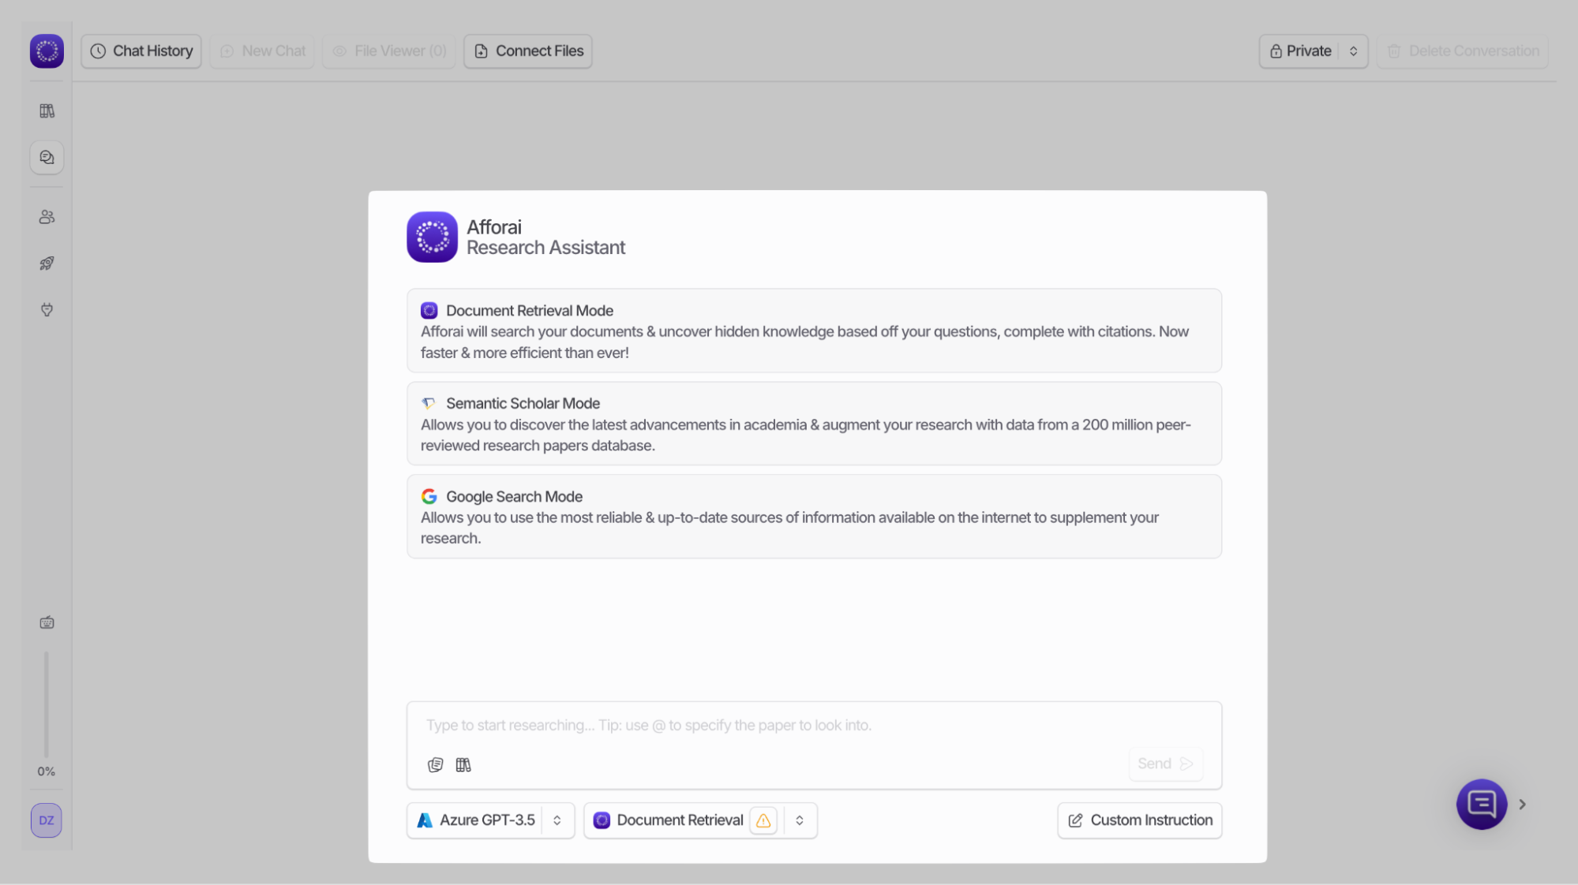
Task: Enable Google Search Mode
Action: 813,516
